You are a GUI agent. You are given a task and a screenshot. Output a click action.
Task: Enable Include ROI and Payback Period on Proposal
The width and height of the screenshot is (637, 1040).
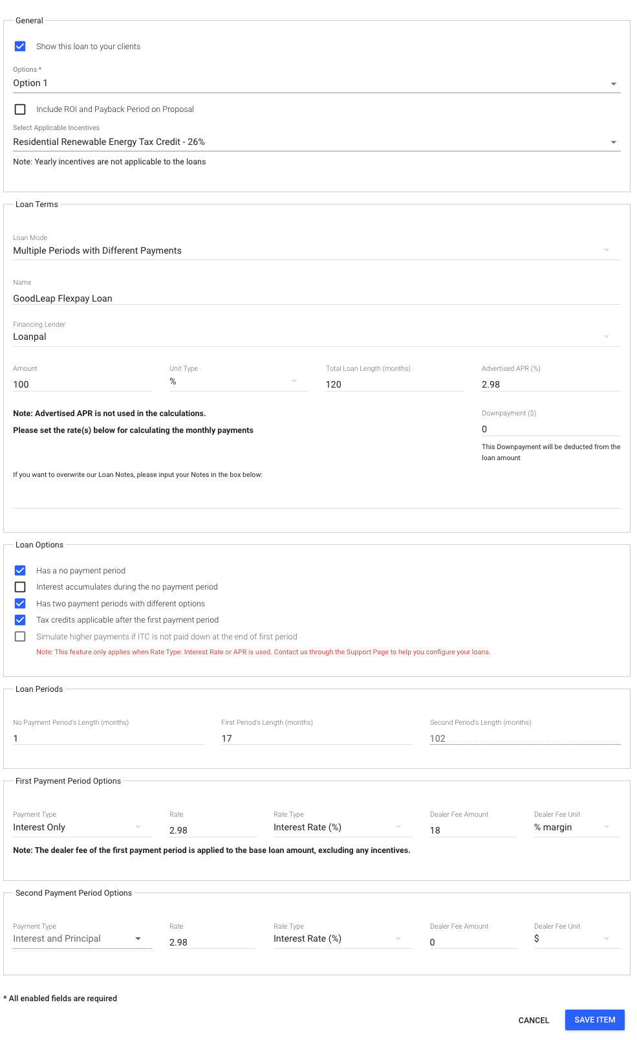coord(20,109)
